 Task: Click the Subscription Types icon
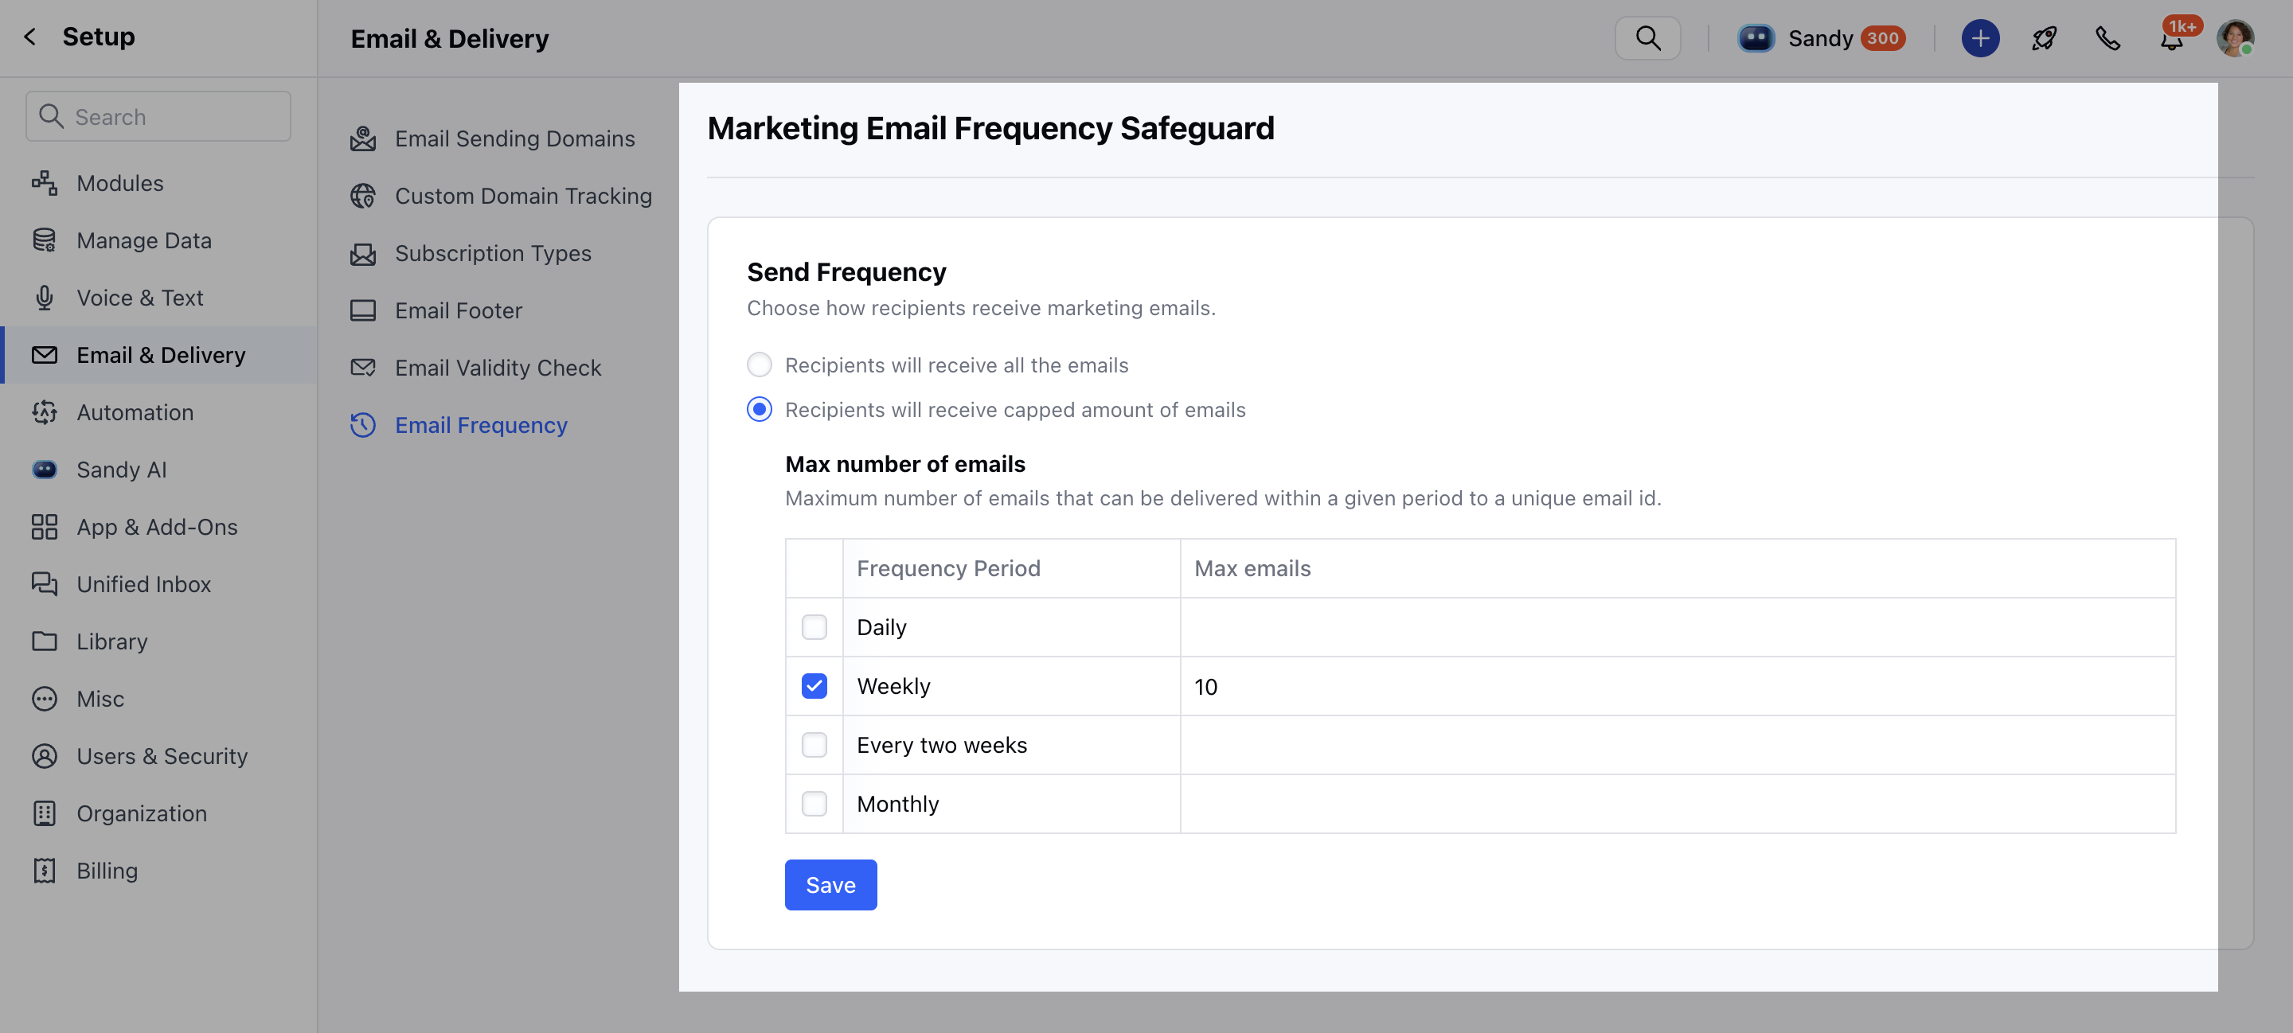pyautogui.click(x=363, y=254)
